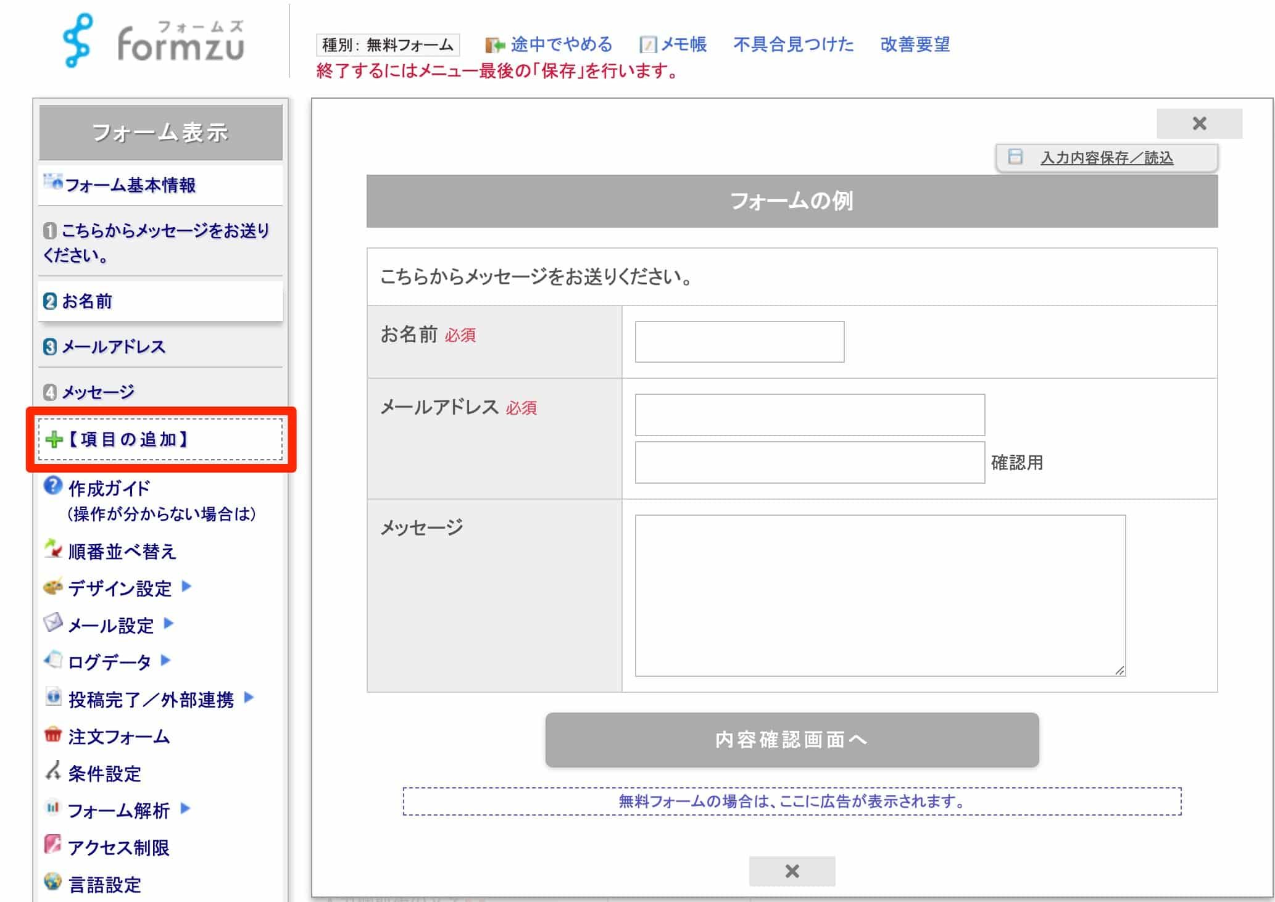
Task: Close the form preview with the X
Action: point(1199,123)
